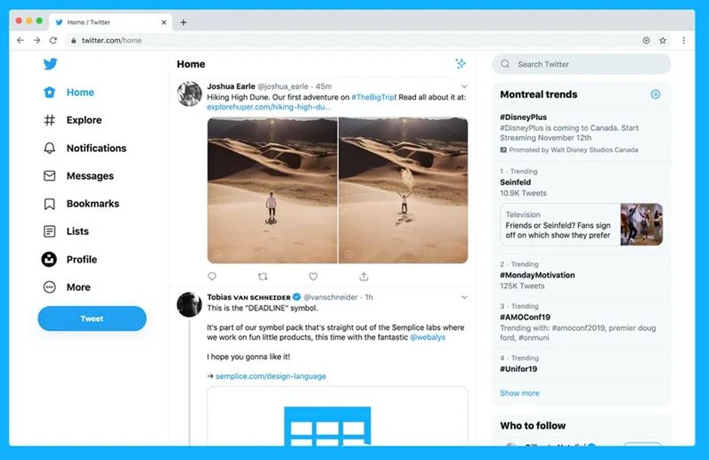The image size is (709, 460).
Task: Go to Explore in the sidebar
Action: [72, 120]
